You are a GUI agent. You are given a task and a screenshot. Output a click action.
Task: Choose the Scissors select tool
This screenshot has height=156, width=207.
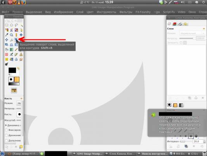pos(12,30)
